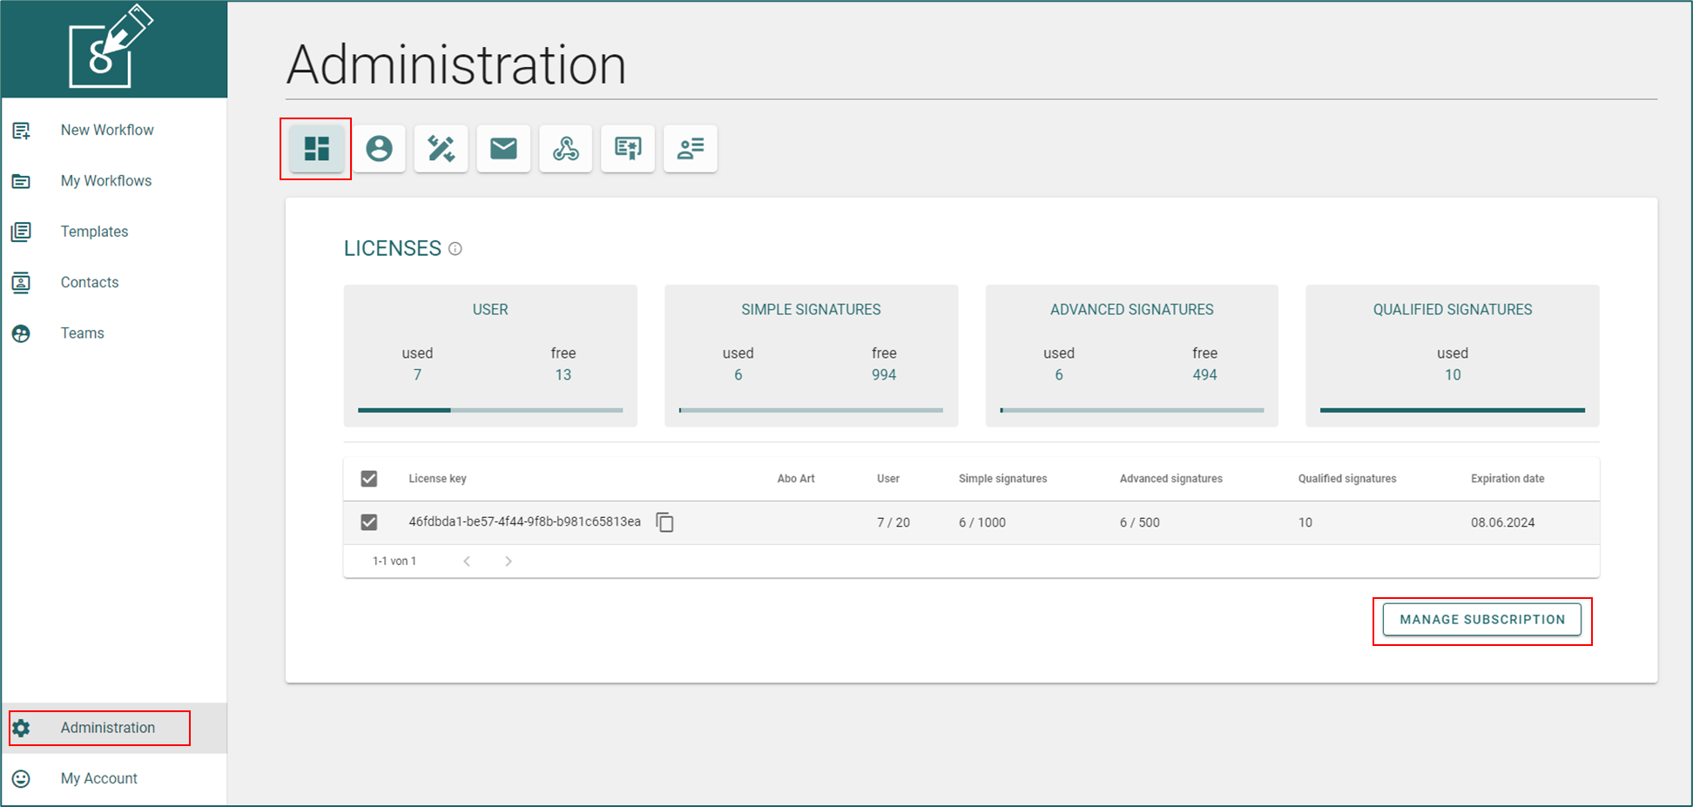This screenshot has height=807, width=1693.
Task: Click the 08.06.2024 expiration date cell
Action: 1503,522
